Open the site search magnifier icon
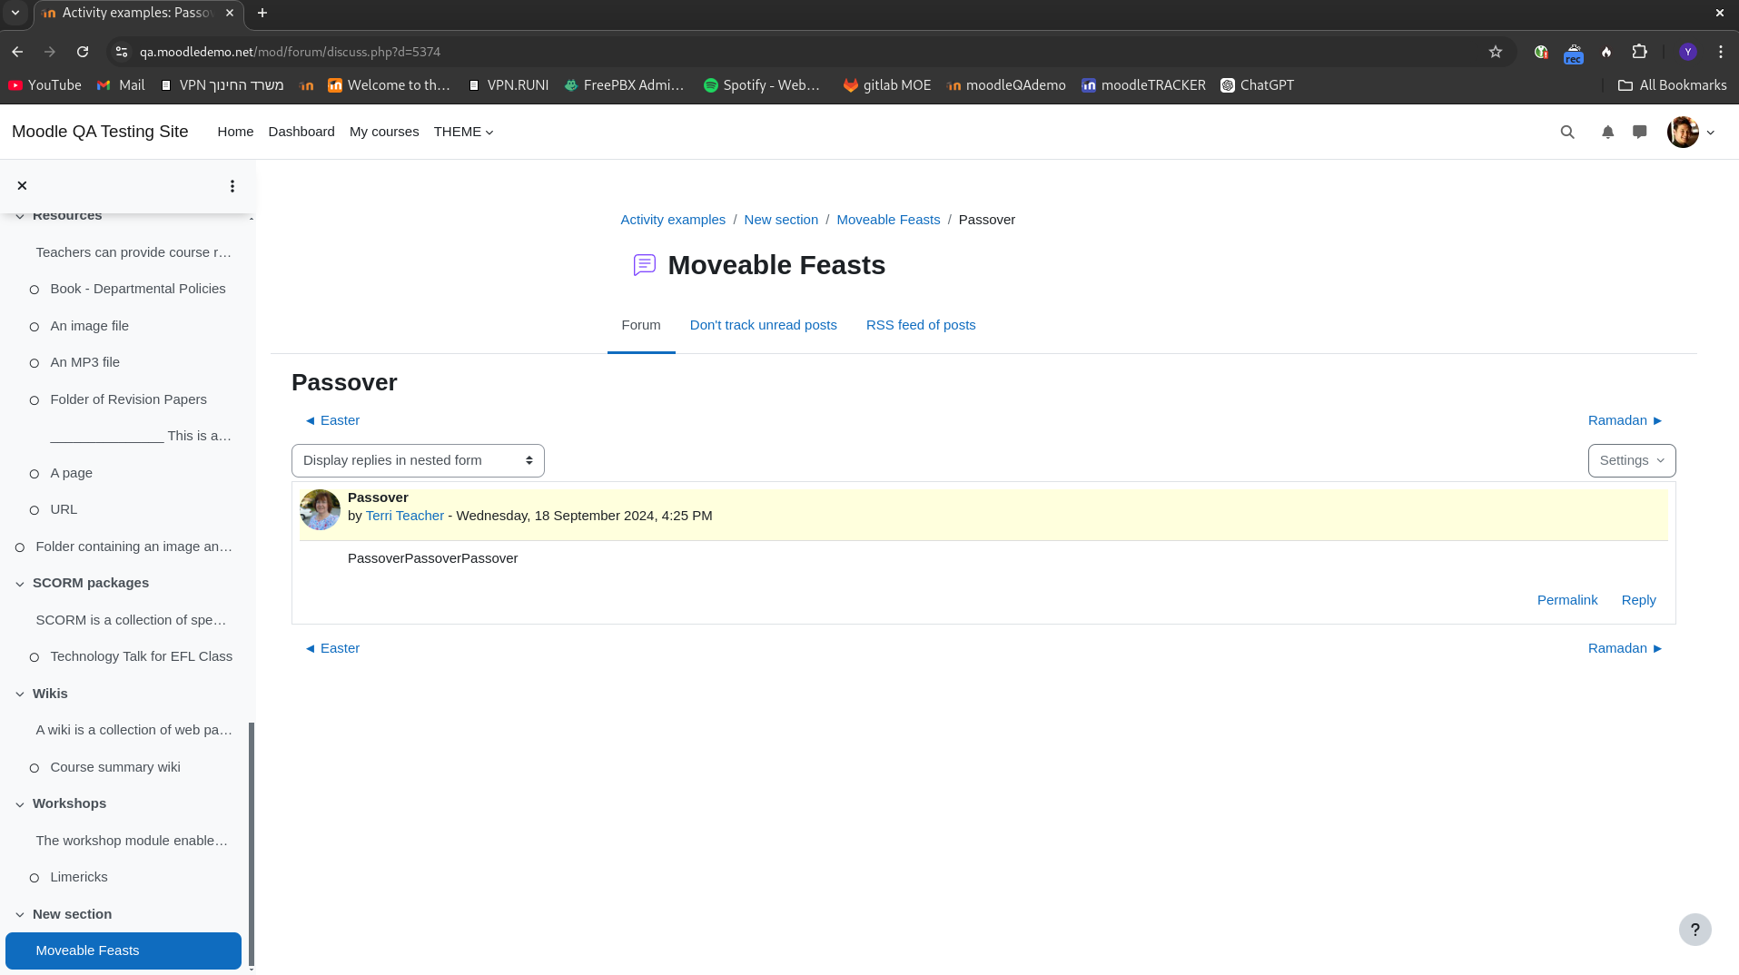 click(1567, 132)
